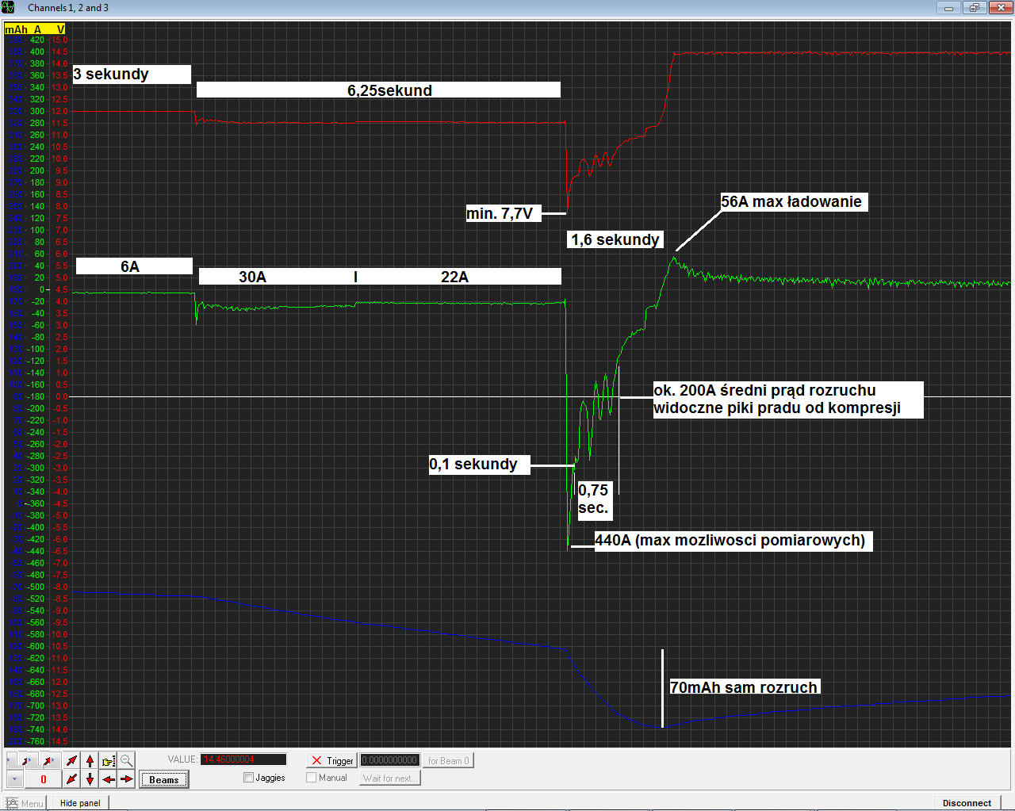Open the for Beam 0 selector
The width and height of the screenshot is (1015, 811).
click(x=448, y=760)
